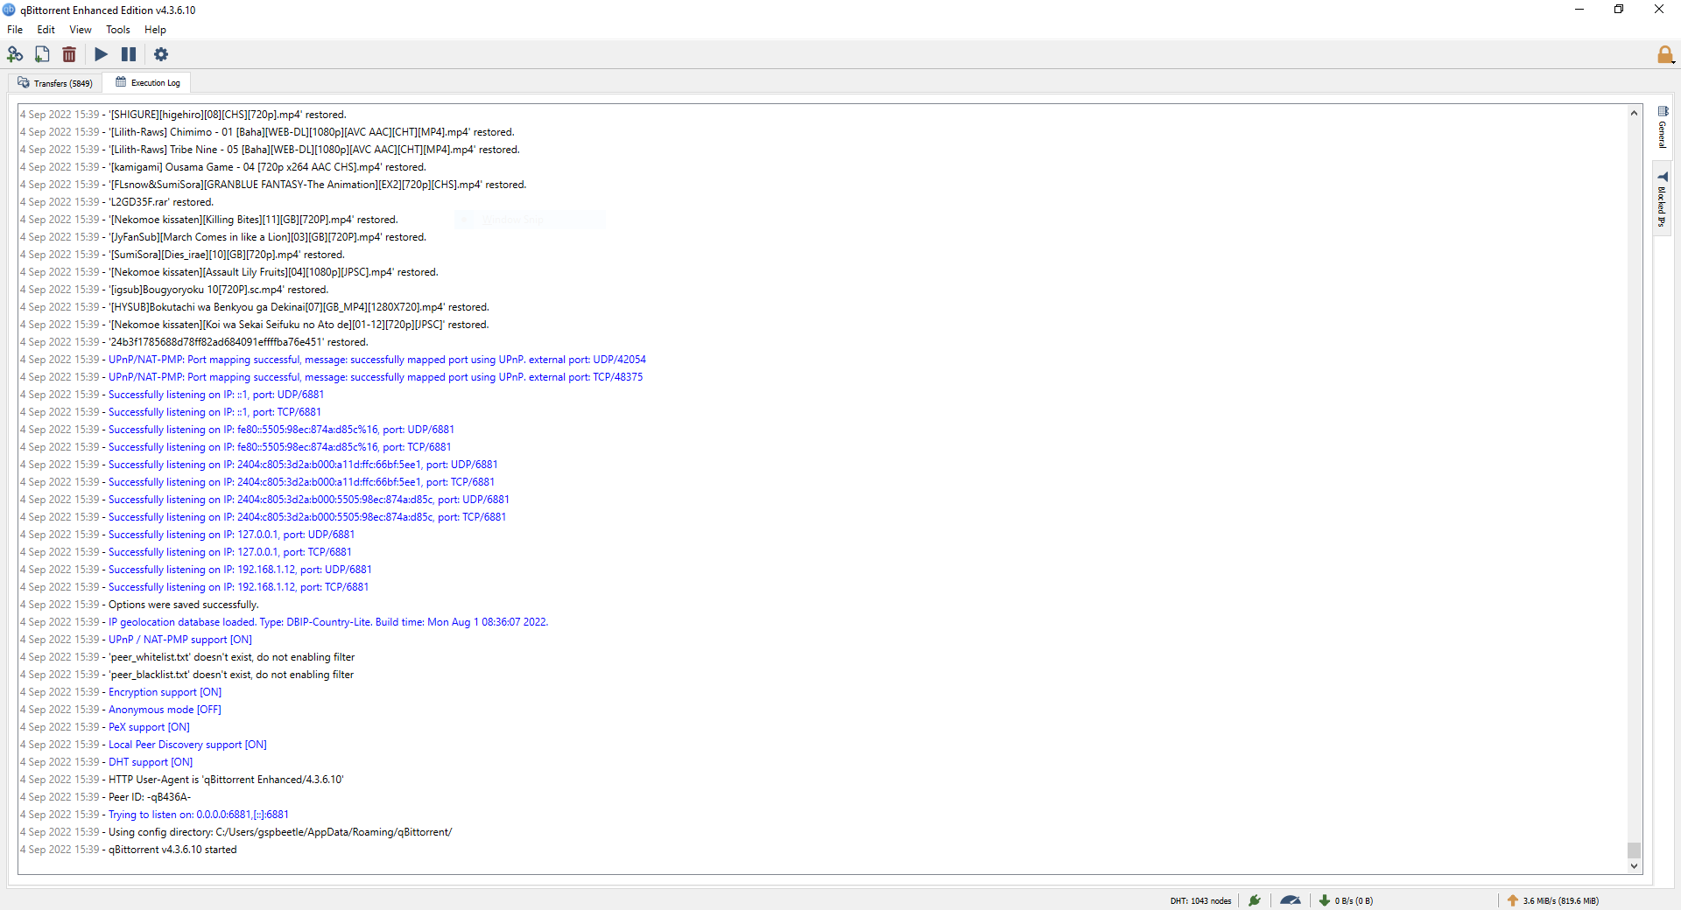Select the Bougyoryoku 10[720P] restored line
1681x910 pixels.
(x=174, y=290)
